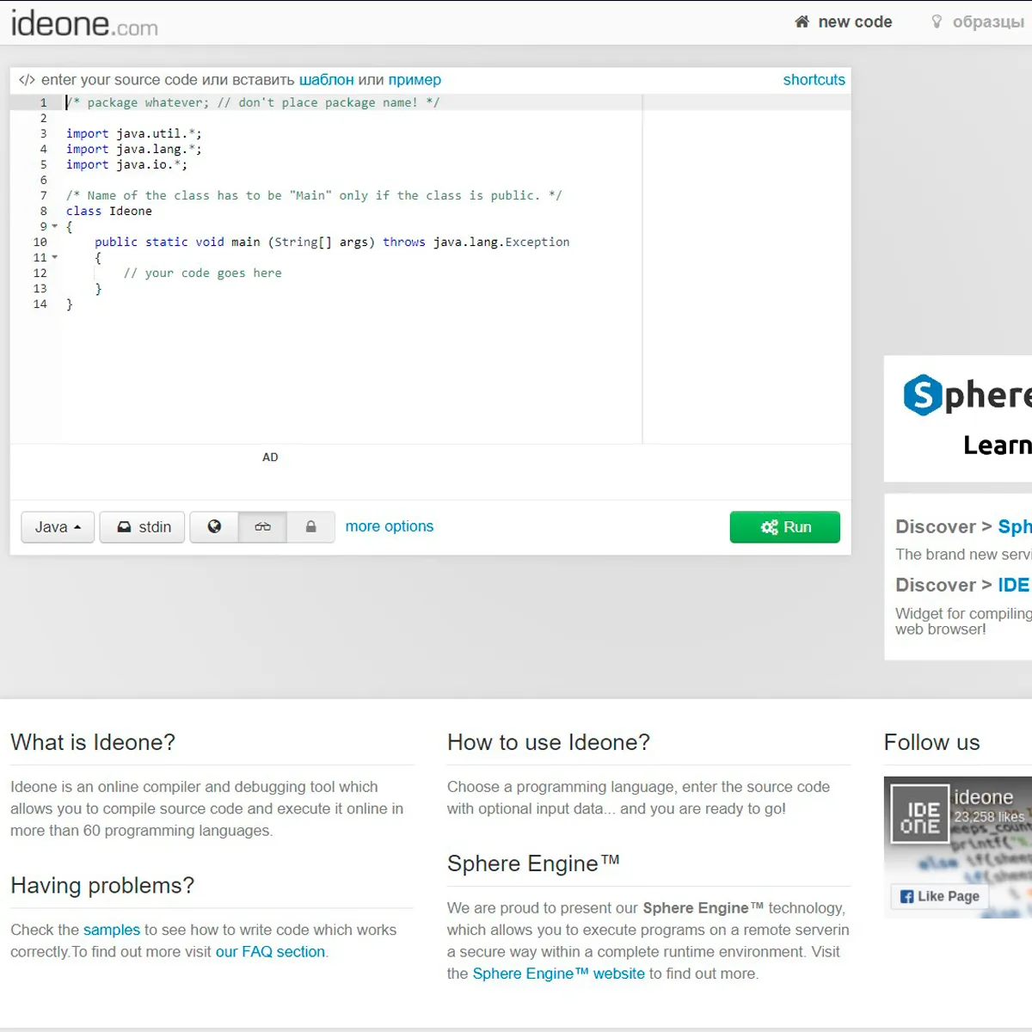Open the shortcuts link
This screenshot has width=1032, height=1032.
(x=814, y=80)
